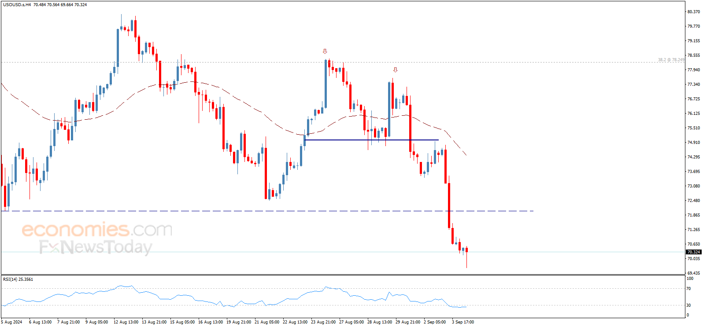Click the 7 Aug 21:00 time label
The image size is (703, 327).
[x=69, y=322]
